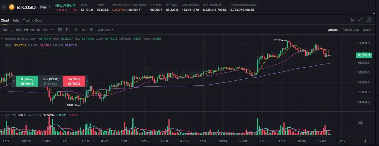The width and height of the screenshot is (379, 146).
Task: Click the Sell/Short 65,769.3 button
Action: pos(74,81)
